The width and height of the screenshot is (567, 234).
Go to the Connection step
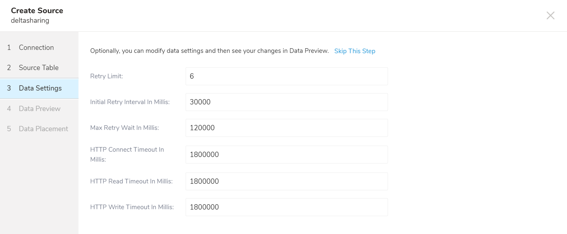[x=36, y=48]
